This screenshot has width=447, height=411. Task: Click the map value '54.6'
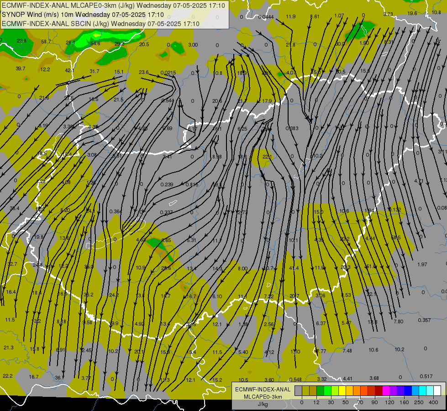(x=95, y=43)
